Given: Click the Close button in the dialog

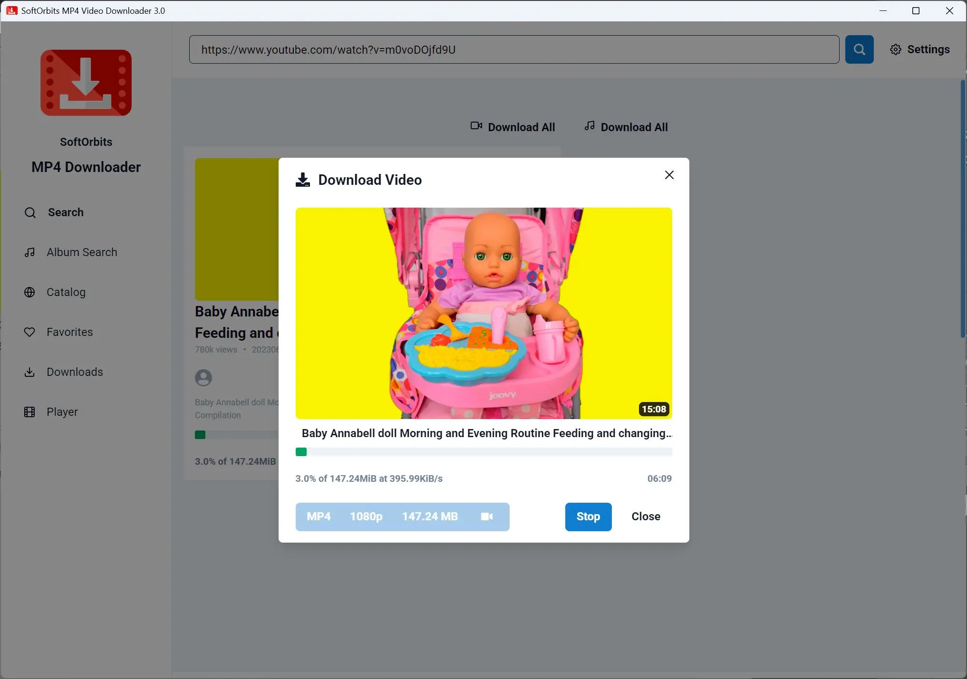Looking at the screenshot, I should [x=646, y=516].
